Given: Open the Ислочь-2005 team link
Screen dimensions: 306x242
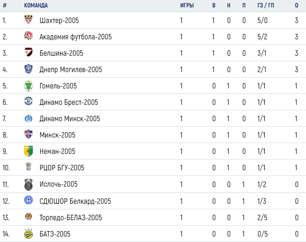Looking at the screenshot, I should click(59, 184).
